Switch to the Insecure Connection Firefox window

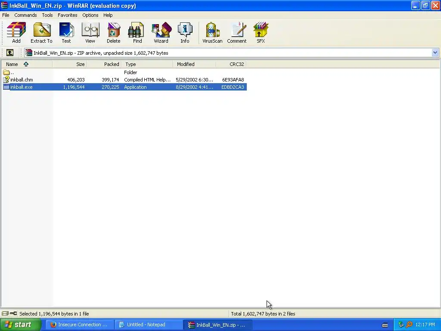(x=79, y=325)
